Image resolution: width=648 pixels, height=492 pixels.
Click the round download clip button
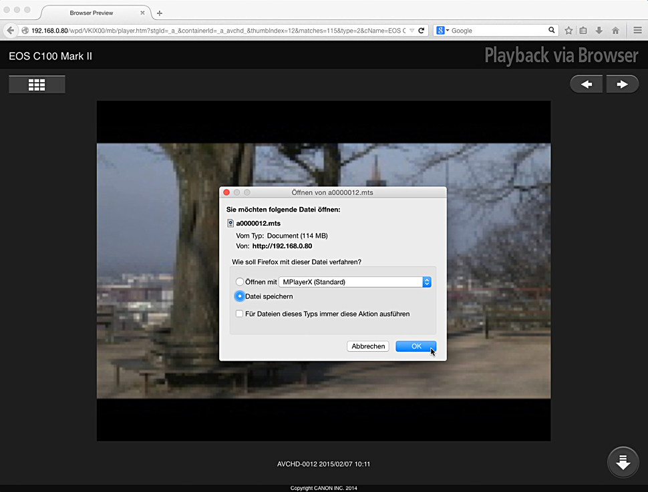click(623, 462)
